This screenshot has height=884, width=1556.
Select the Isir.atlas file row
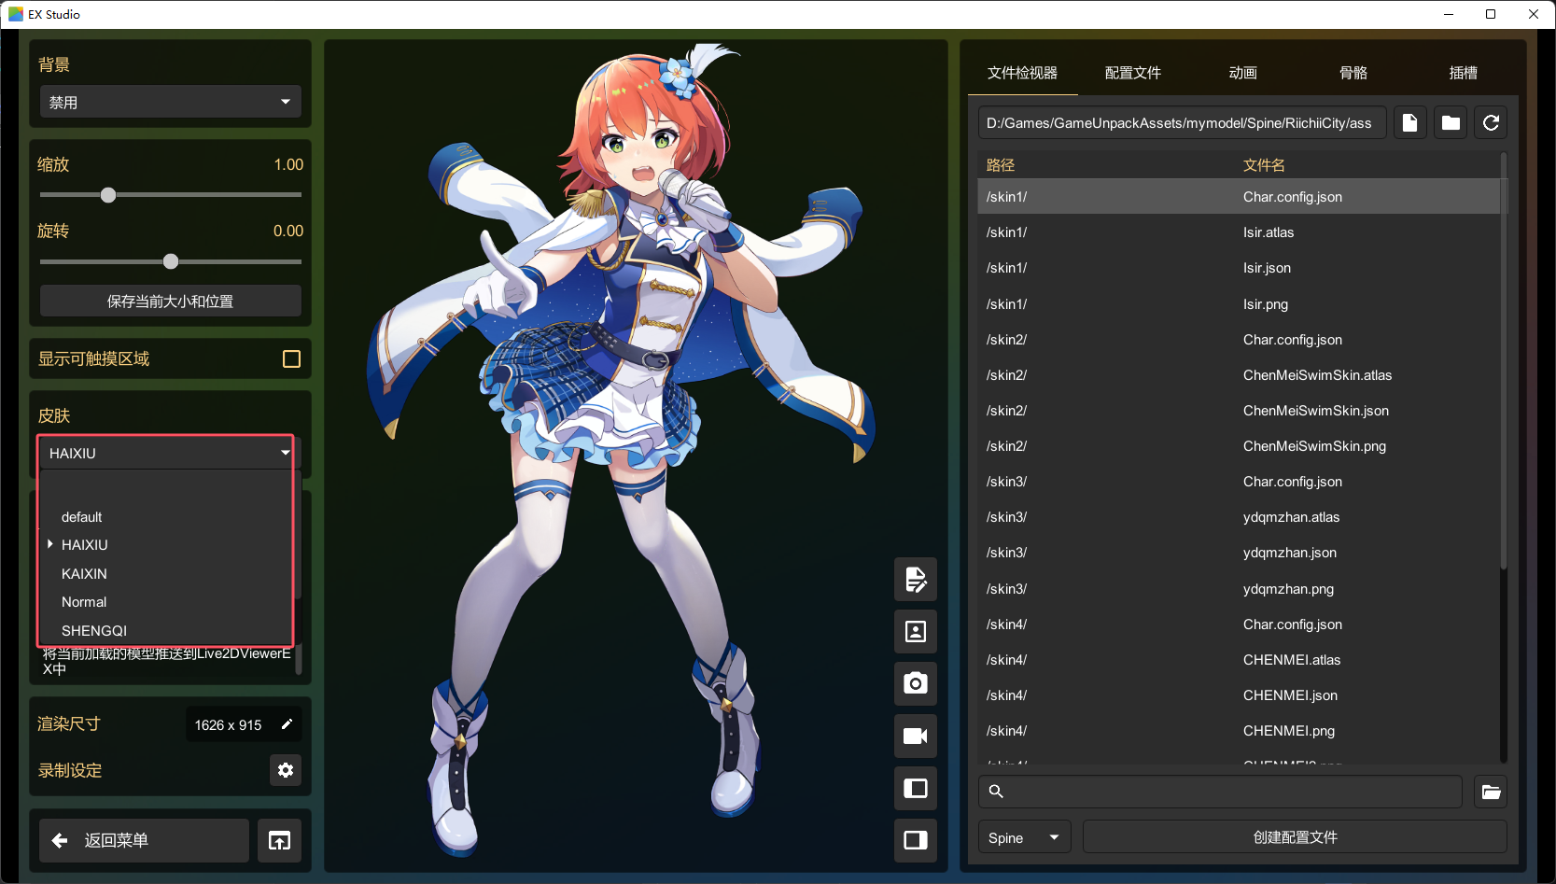1238,232
